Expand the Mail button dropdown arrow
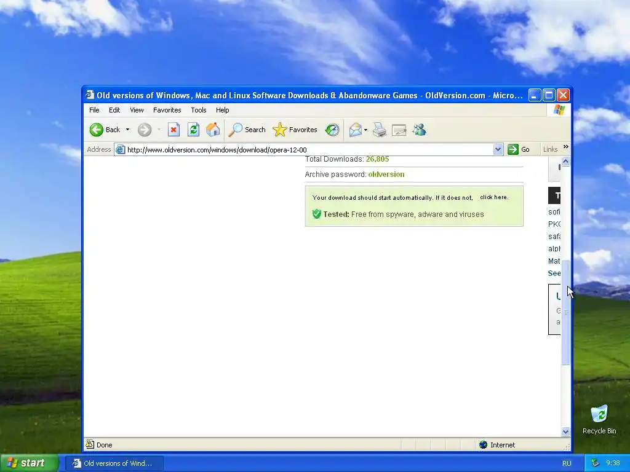This screenshot has width=630, height=472. [365, 130]
